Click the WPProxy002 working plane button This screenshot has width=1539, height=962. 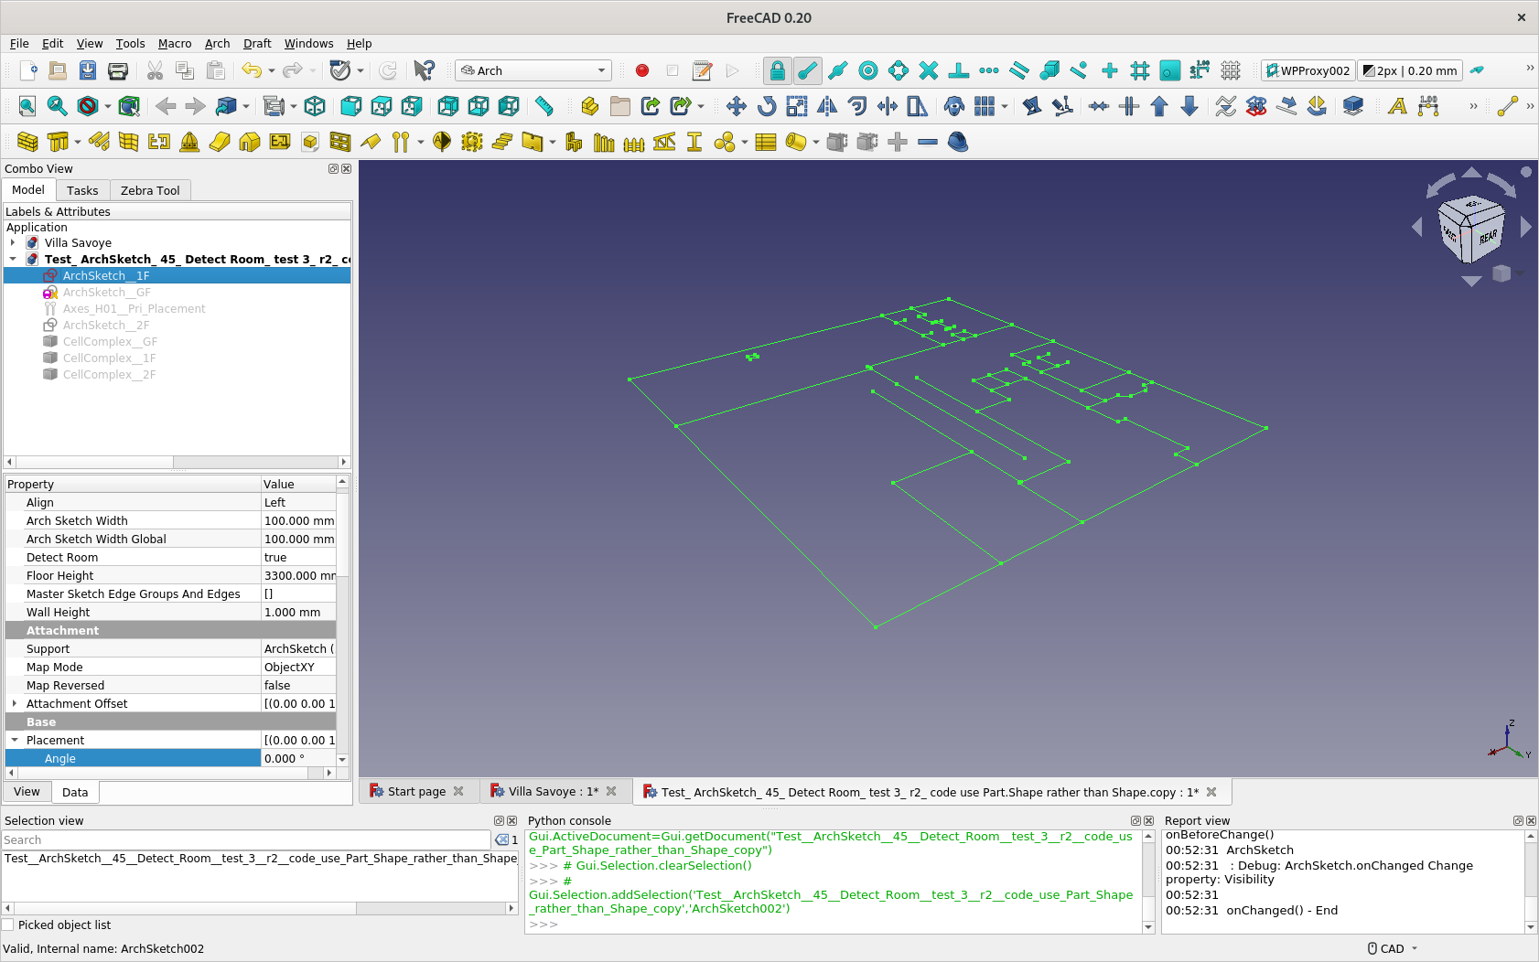click(1308, 70)
